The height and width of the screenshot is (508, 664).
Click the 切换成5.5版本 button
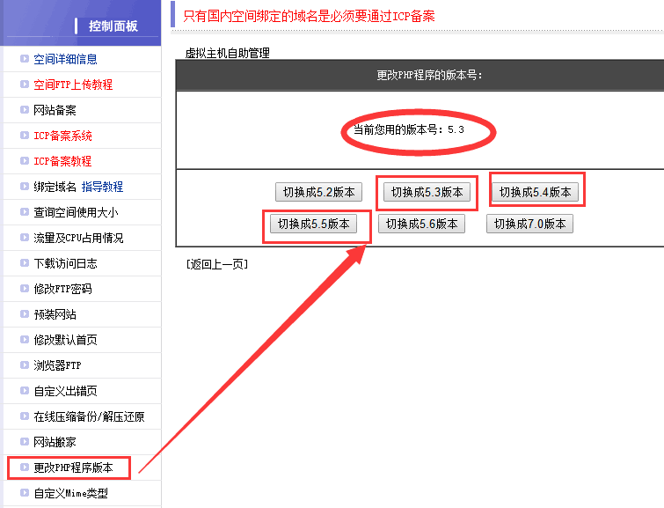coord(313,224)
